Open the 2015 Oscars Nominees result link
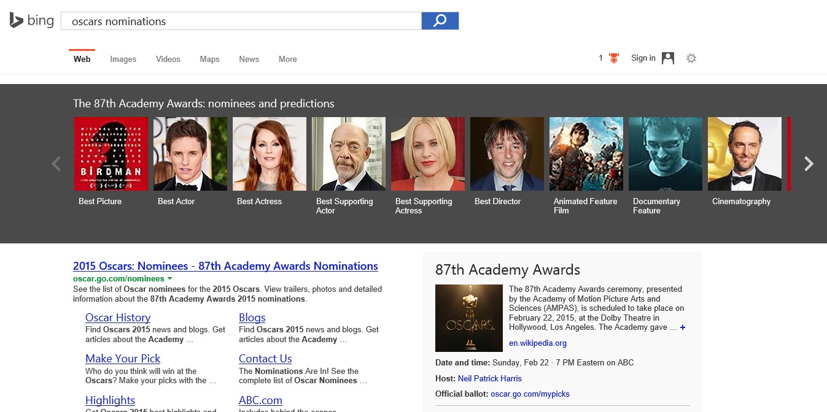 [x=225, y=265]
